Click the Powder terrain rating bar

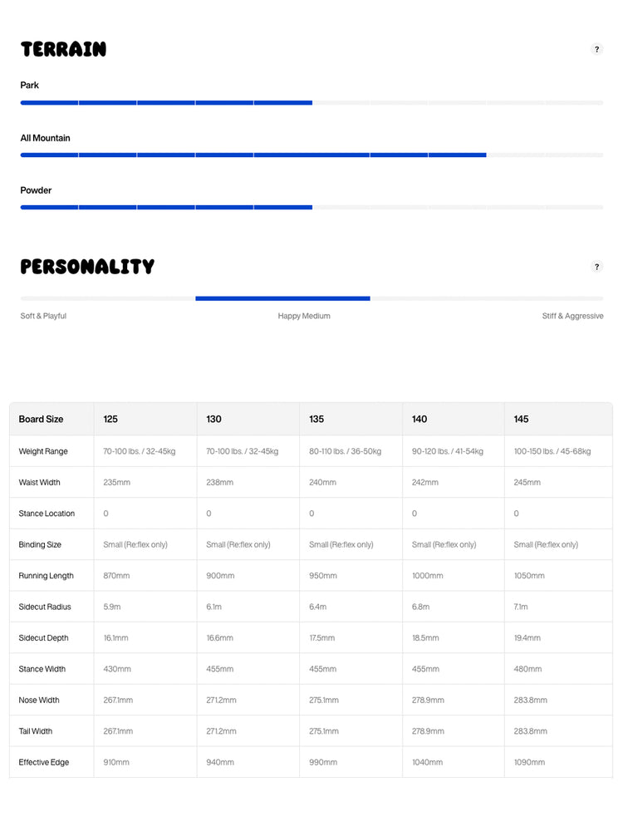(311, 207)
